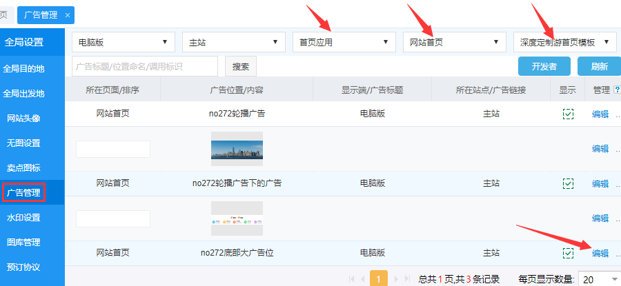Expand the 首页应用 dropdown

tap(344, 42)
